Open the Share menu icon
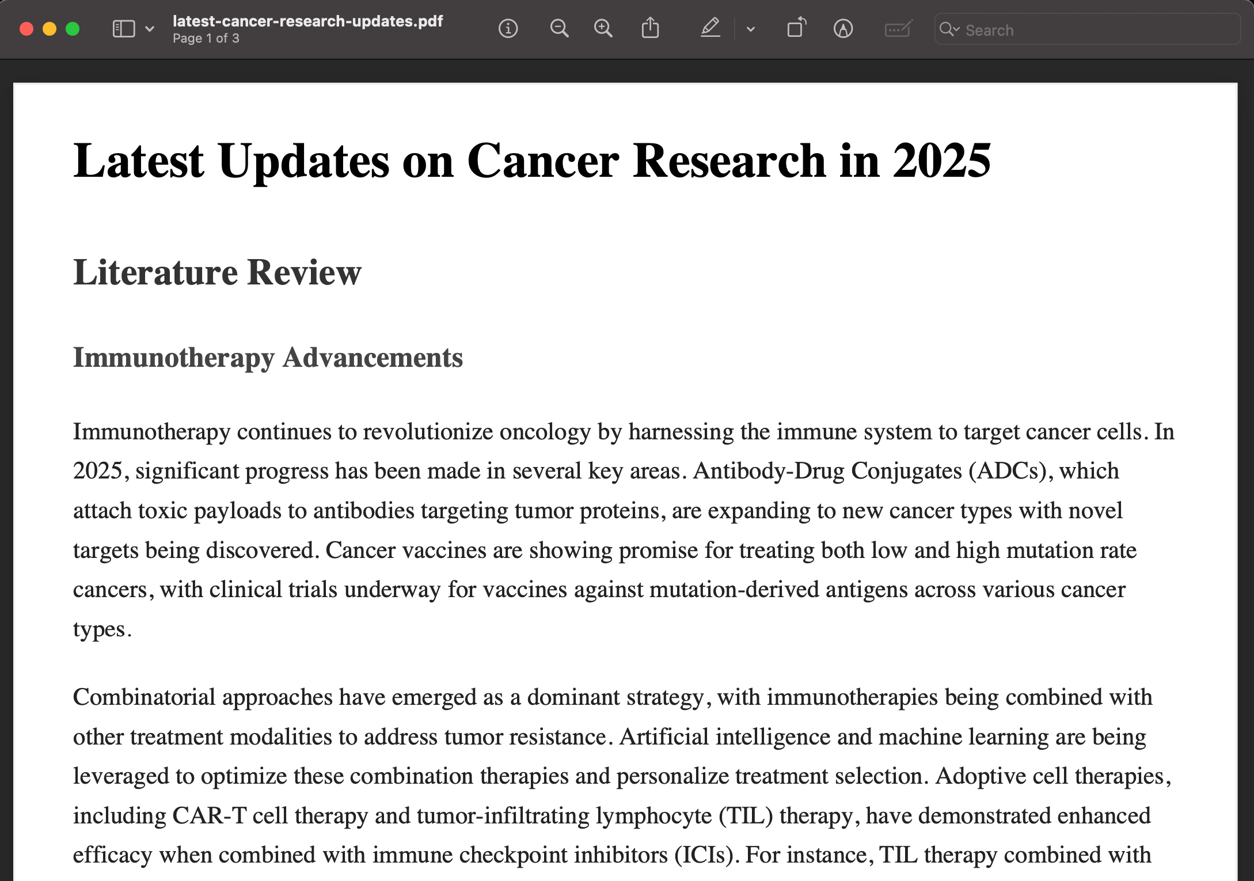The image size is (1254, 881). pos(650,28)
